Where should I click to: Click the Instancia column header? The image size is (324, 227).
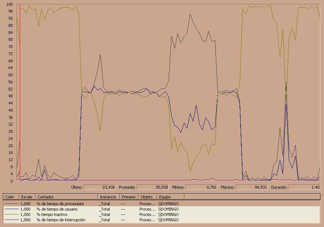109,197
